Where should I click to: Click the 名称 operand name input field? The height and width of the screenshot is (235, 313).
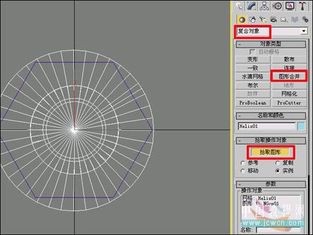click(x=278, y=230)
